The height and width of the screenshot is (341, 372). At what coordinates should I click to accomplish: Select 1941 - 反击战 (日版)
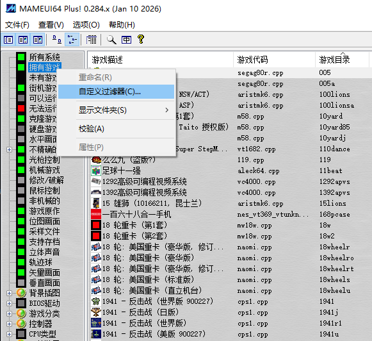(x=140, y=312)
